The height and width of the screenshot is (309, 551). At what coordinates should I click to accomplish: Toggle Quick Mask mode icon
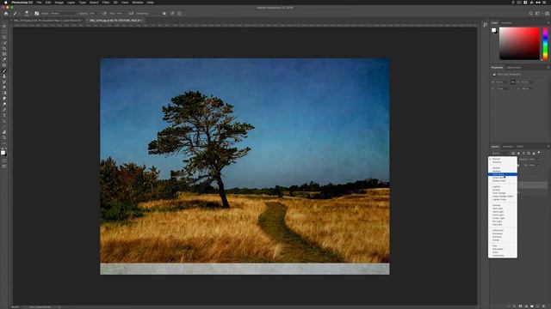coord(4,161)
